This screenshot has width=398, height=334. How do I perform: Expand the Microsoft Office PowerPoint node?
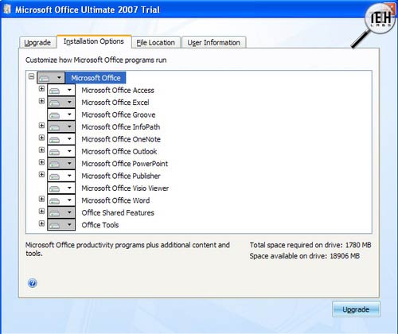(x=41, y=162)
